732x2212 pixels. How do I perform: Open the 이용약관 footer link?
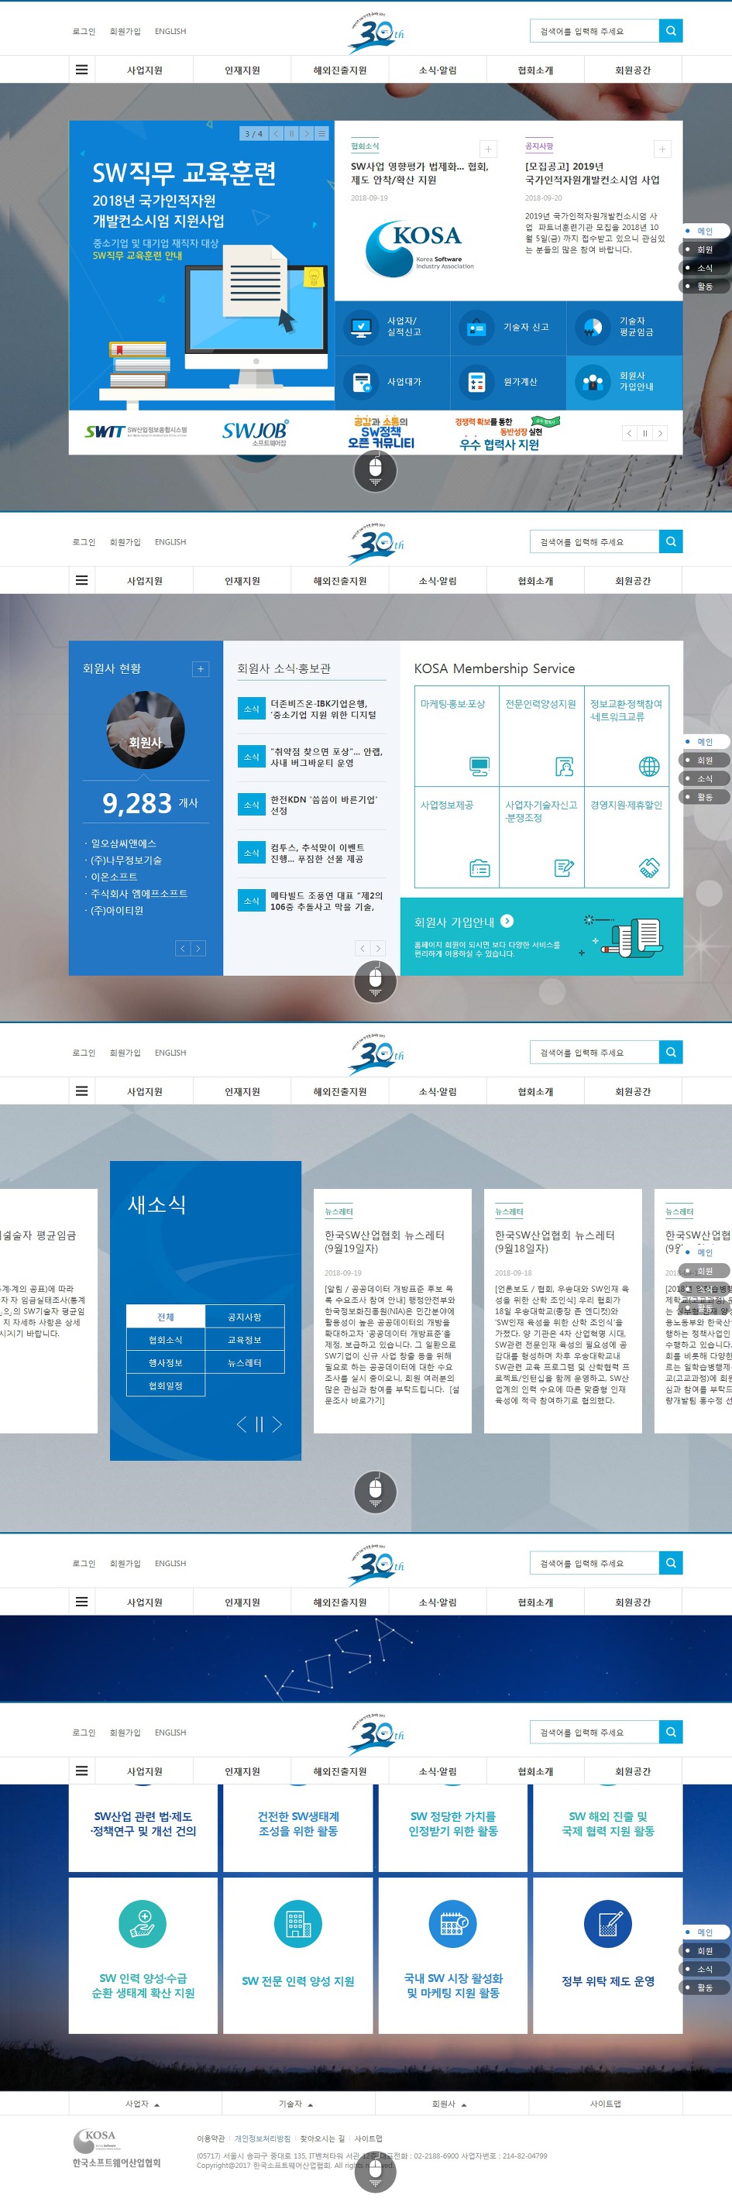click(x=211, y=2138)
